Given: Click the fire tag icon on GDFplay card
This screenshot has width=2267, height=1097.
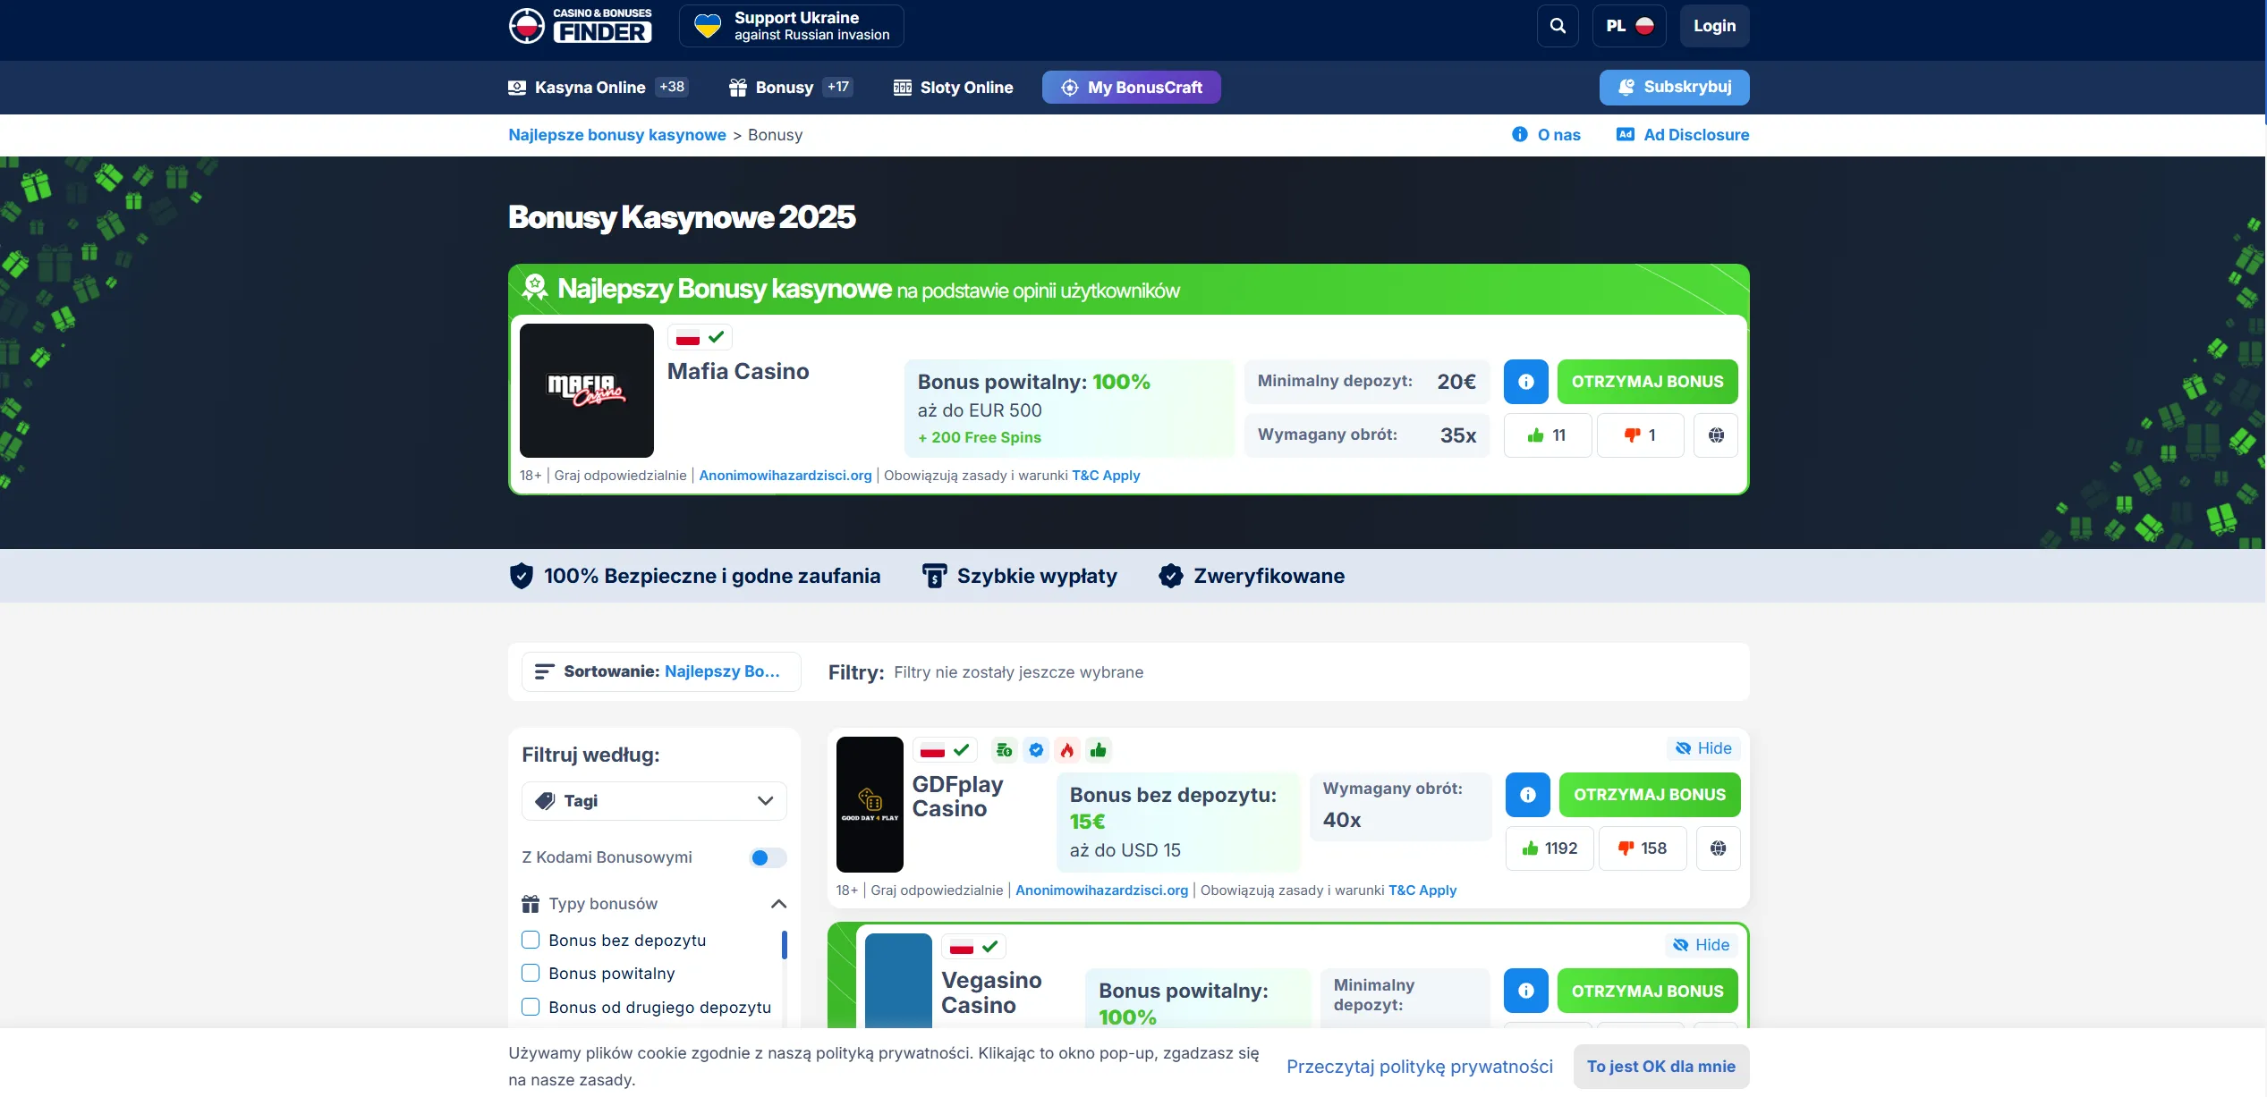Looking at the screenshot, I should tap(1067, 750).
